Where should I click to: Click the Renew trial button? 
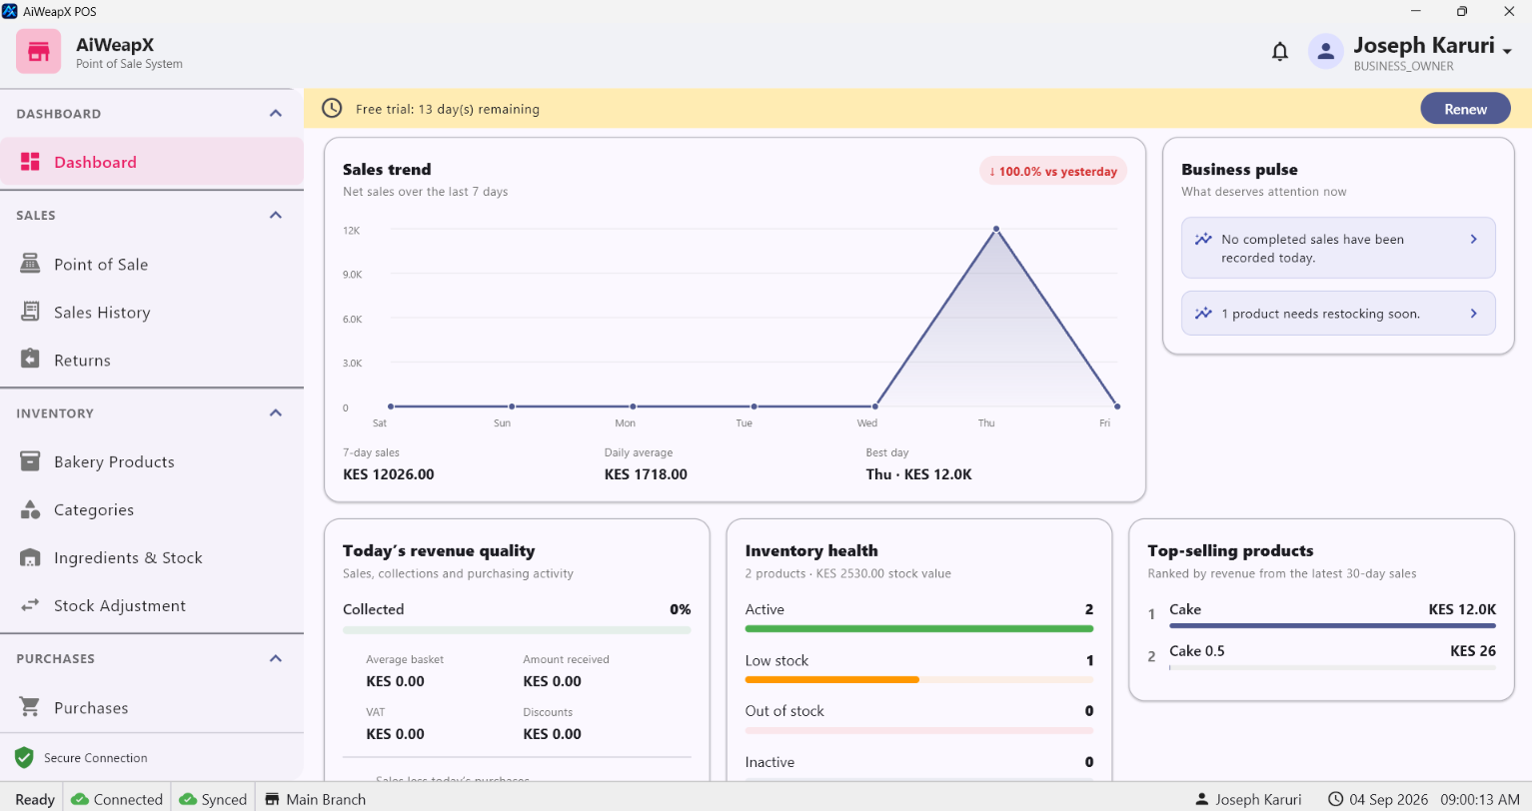point(1465,109)
